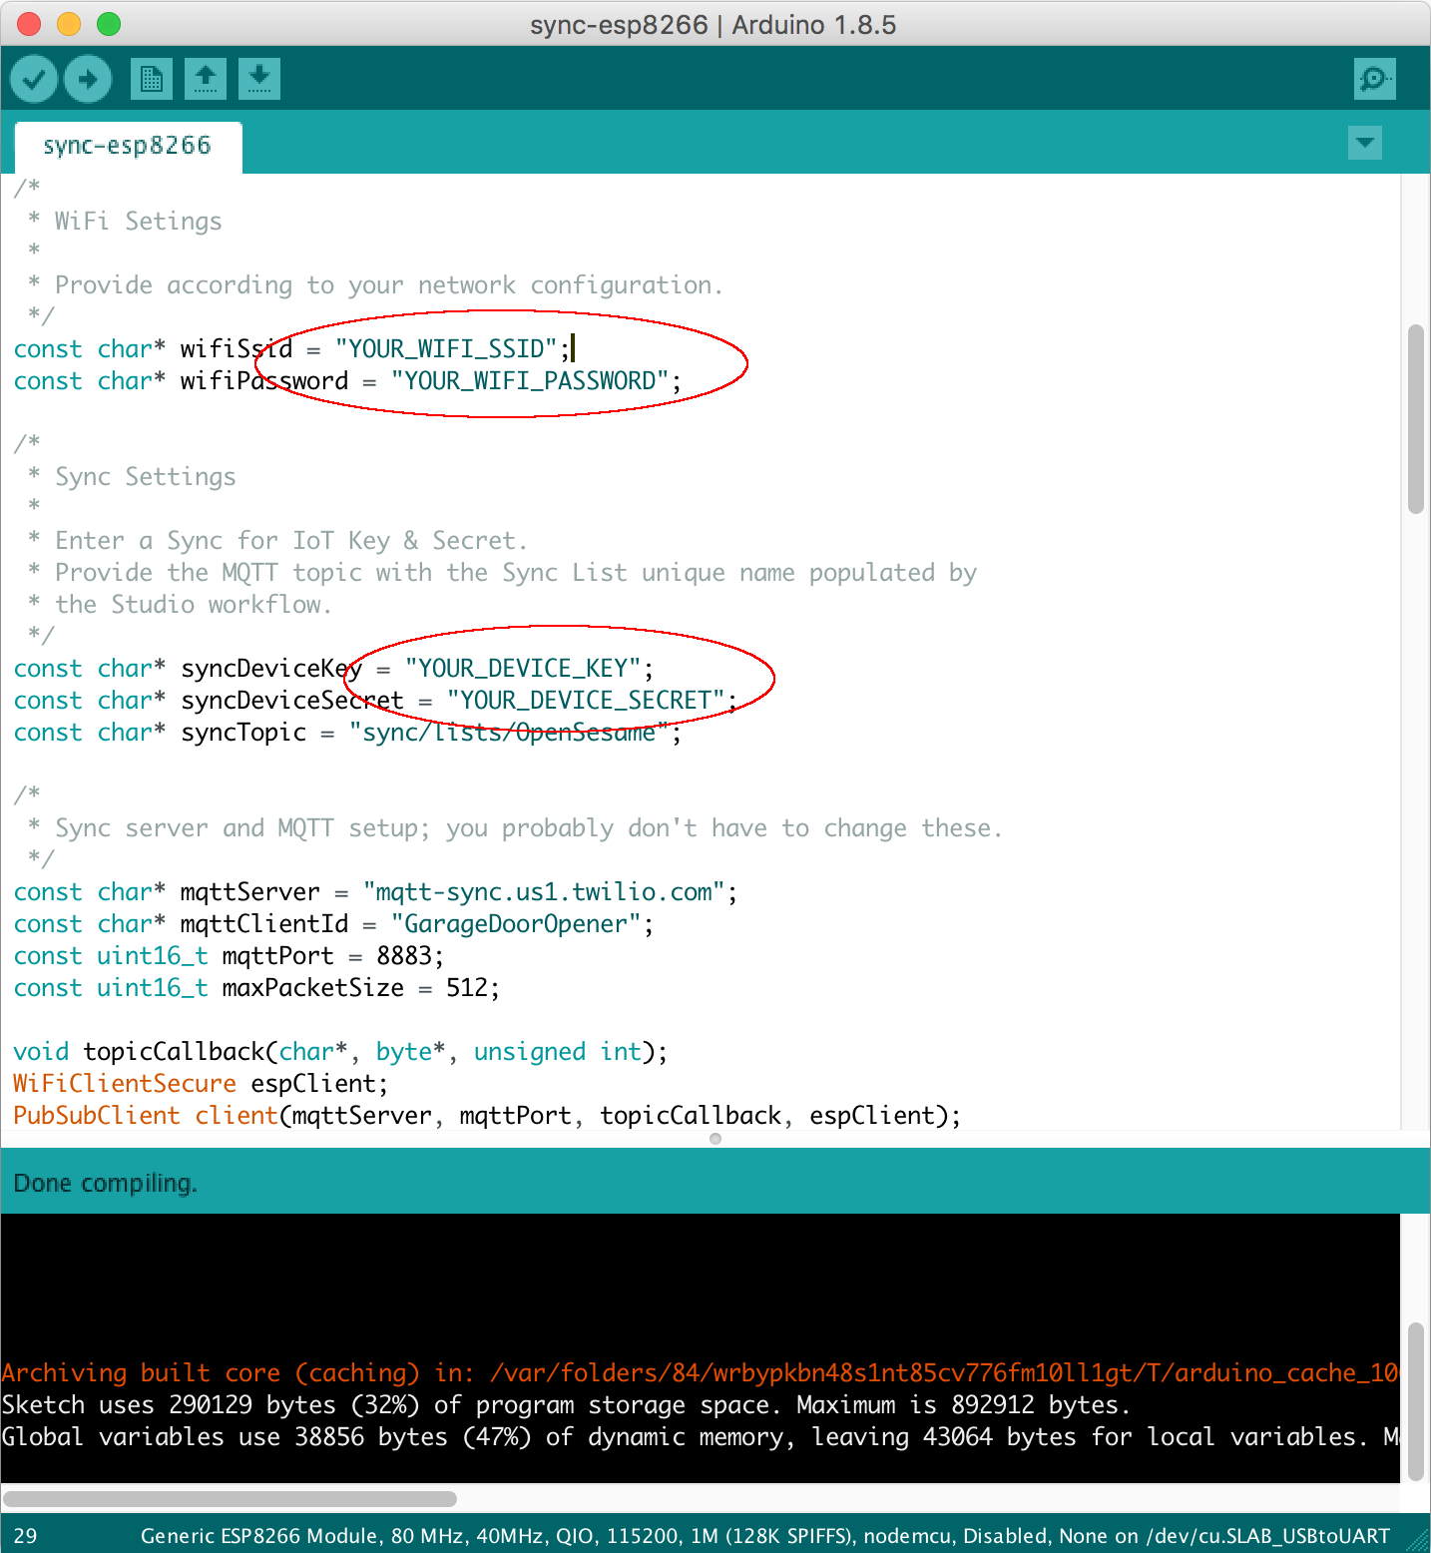The height and width of the screenshot is (1553, 1431).
Task: Click the green window zoom button
Action: 109,24
